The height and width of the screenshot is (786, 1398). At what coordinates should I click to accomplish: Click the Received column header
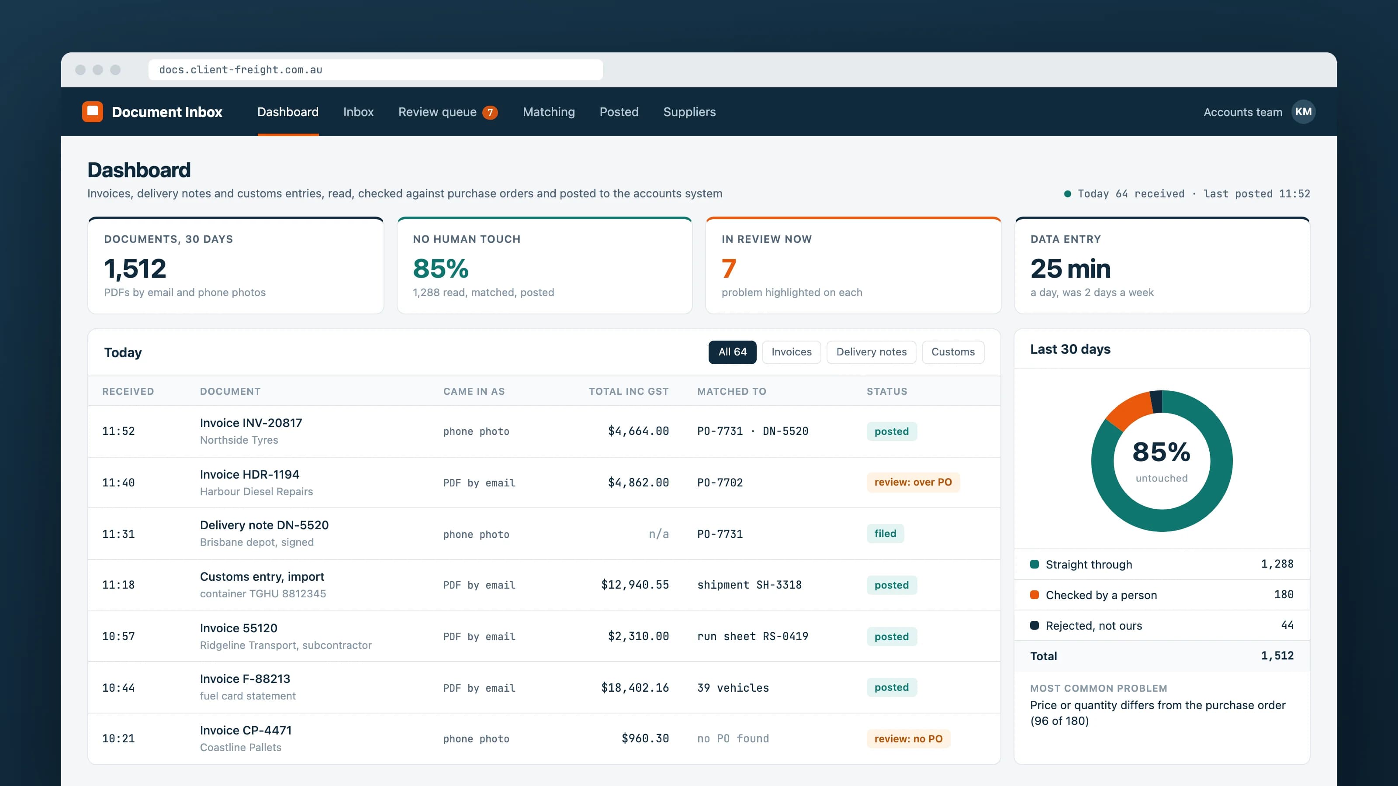click(x=128, y=391)
